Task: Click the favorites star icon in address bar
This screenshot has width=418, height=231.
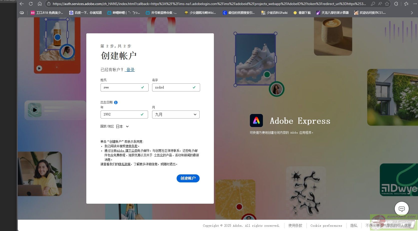Action: click(x=387, y=4)
